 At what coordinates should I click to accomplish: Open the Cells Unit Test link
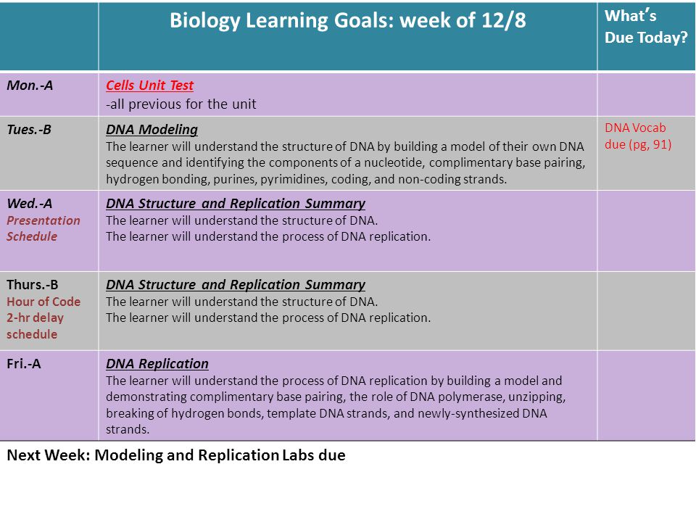click(x=149, y=86)
